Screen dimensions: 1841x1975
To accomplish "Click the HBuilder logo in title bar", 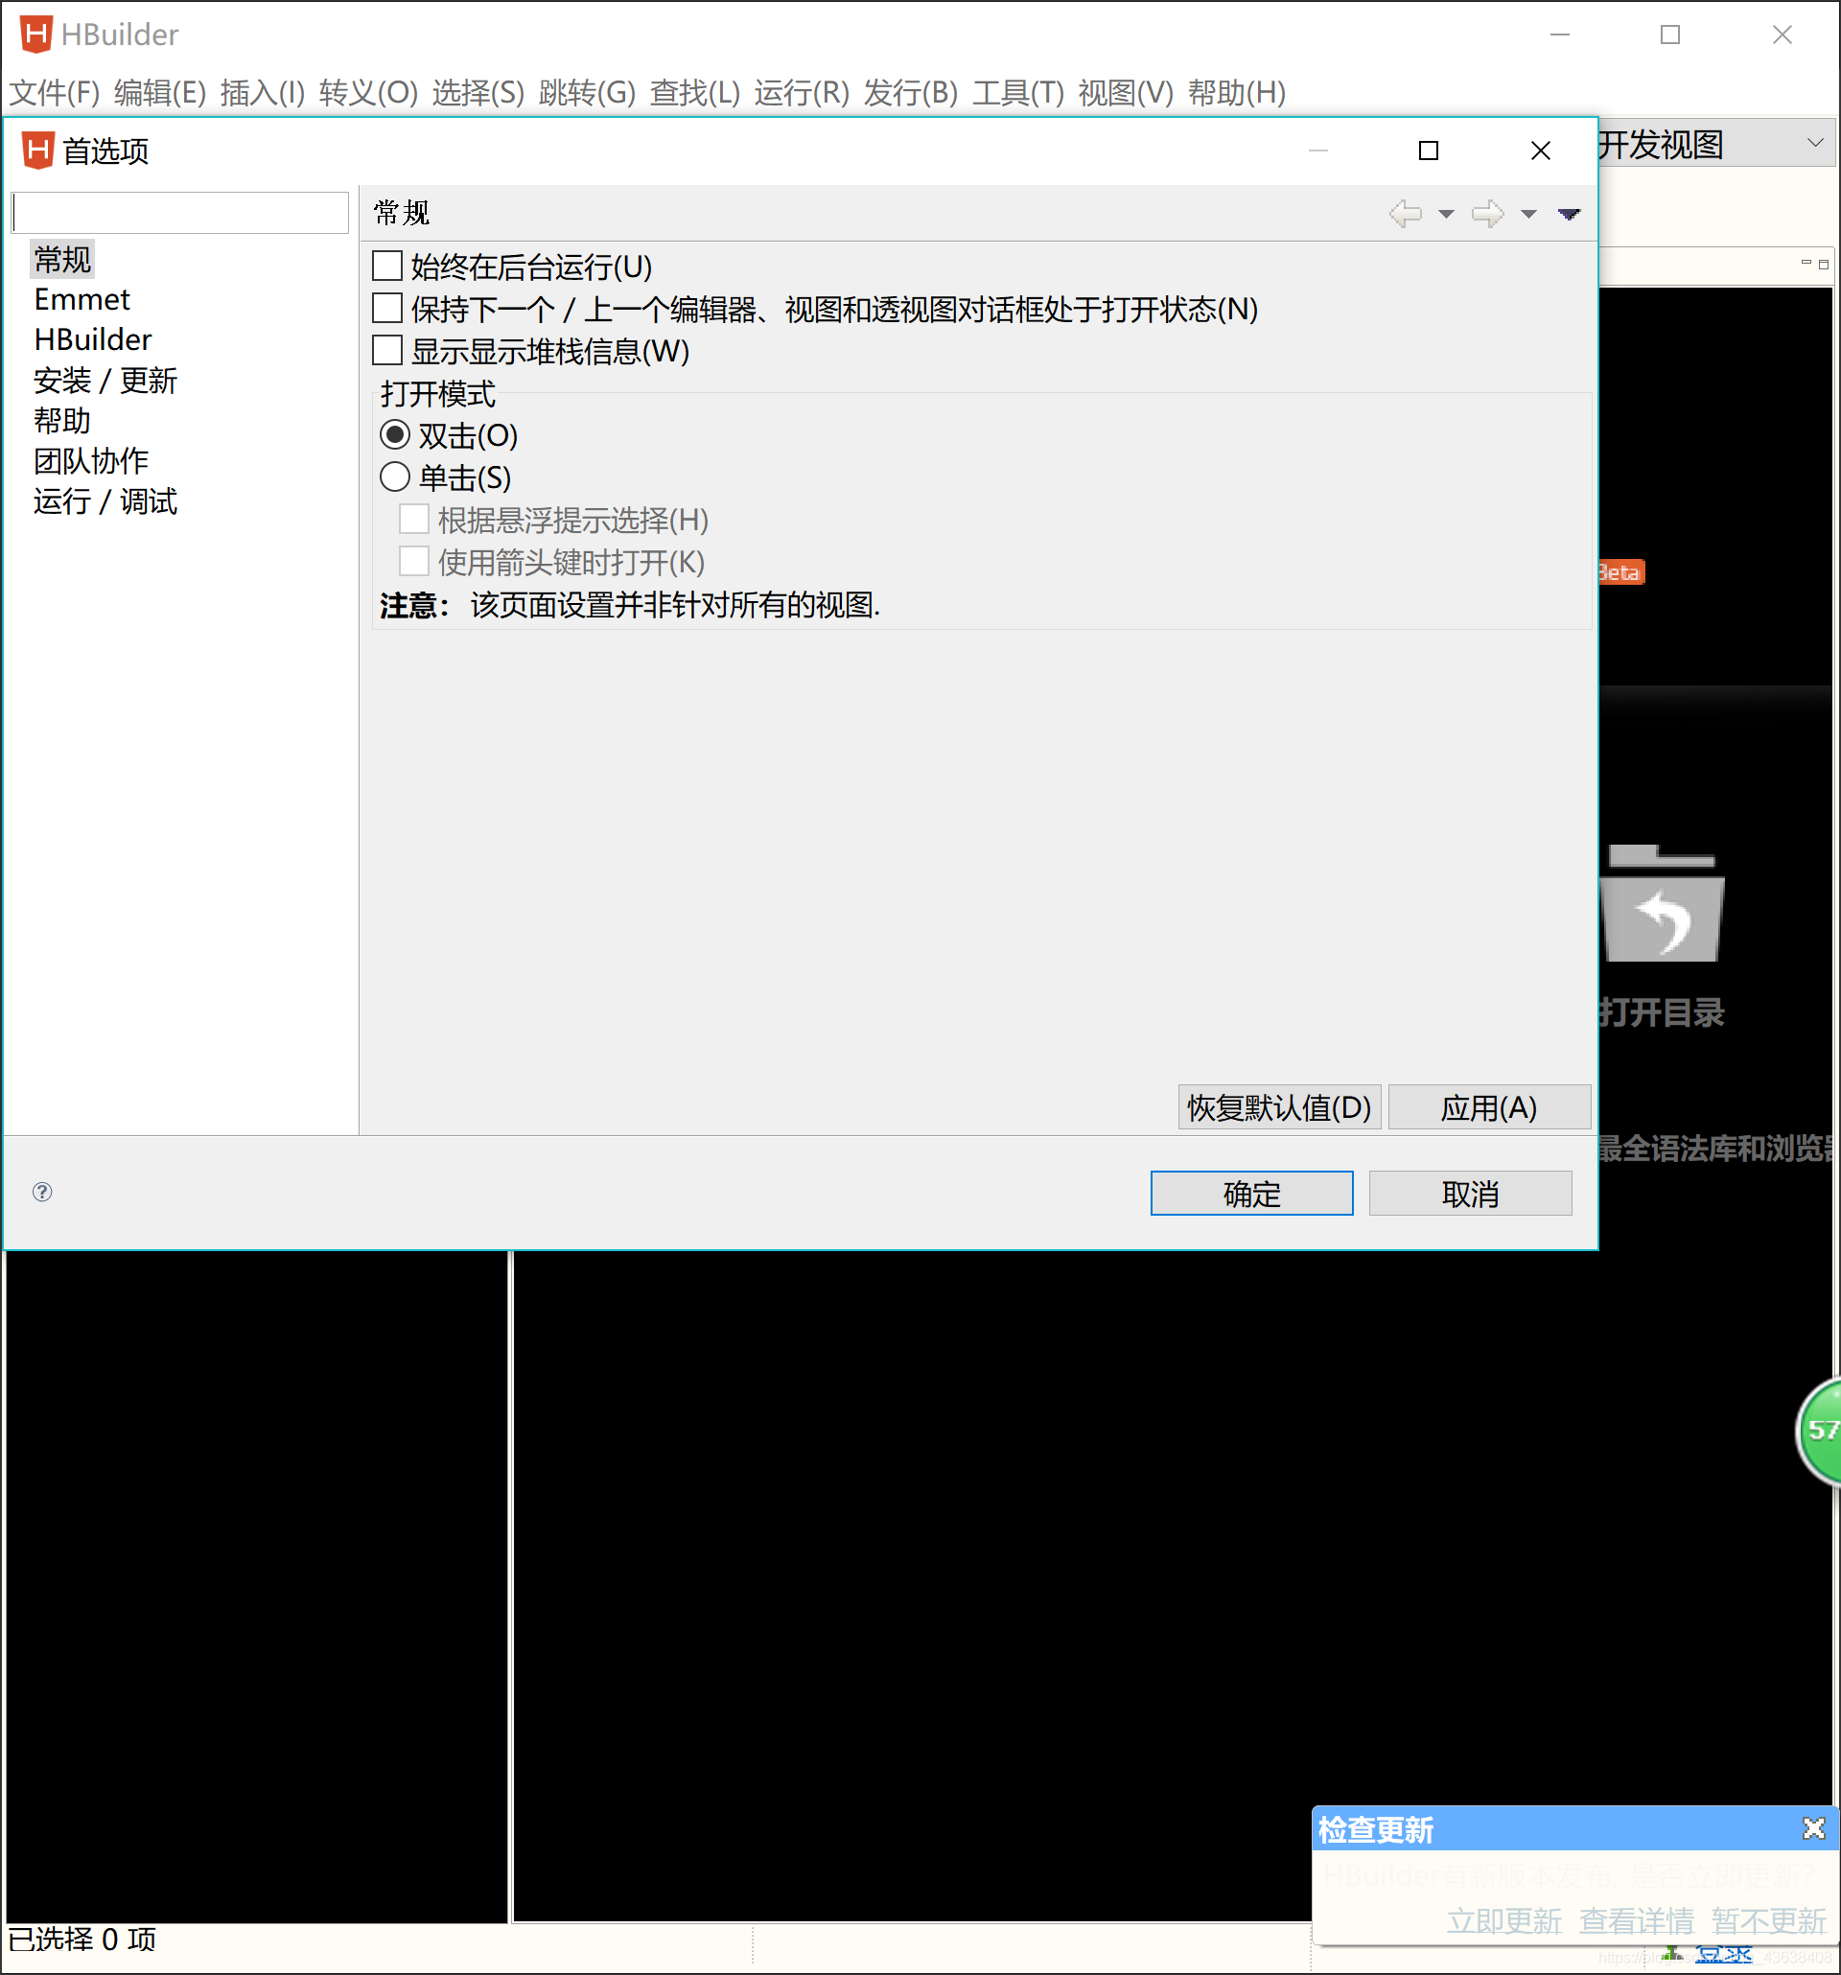I will (35, 35).
